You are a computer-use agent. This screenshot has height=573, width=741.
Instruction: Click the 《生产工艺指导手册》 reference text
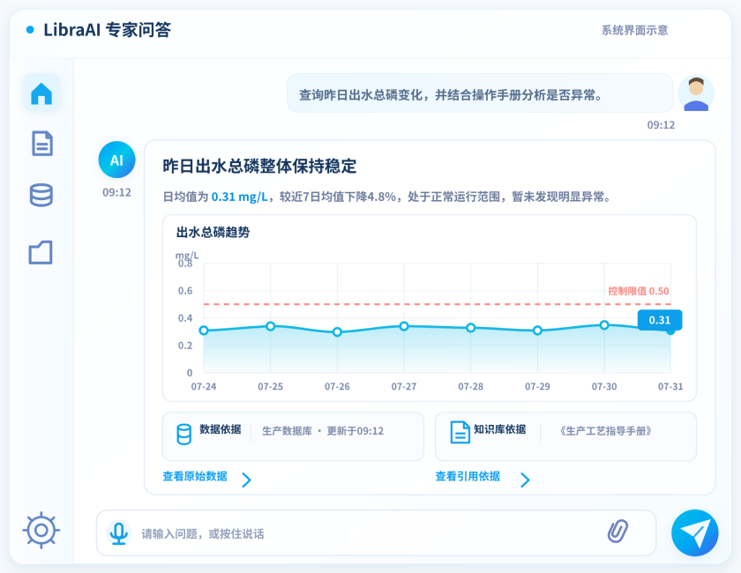click(x=606, y=431)
